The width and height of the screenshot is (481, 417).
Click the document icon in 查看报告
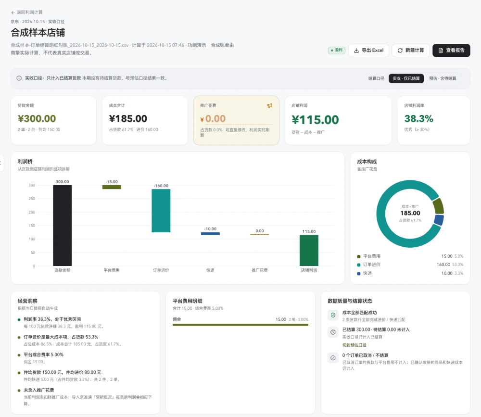pyautogui.click(x=441, y=51)
